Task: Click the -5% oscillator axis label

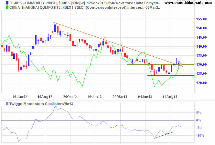Action: 199,128
